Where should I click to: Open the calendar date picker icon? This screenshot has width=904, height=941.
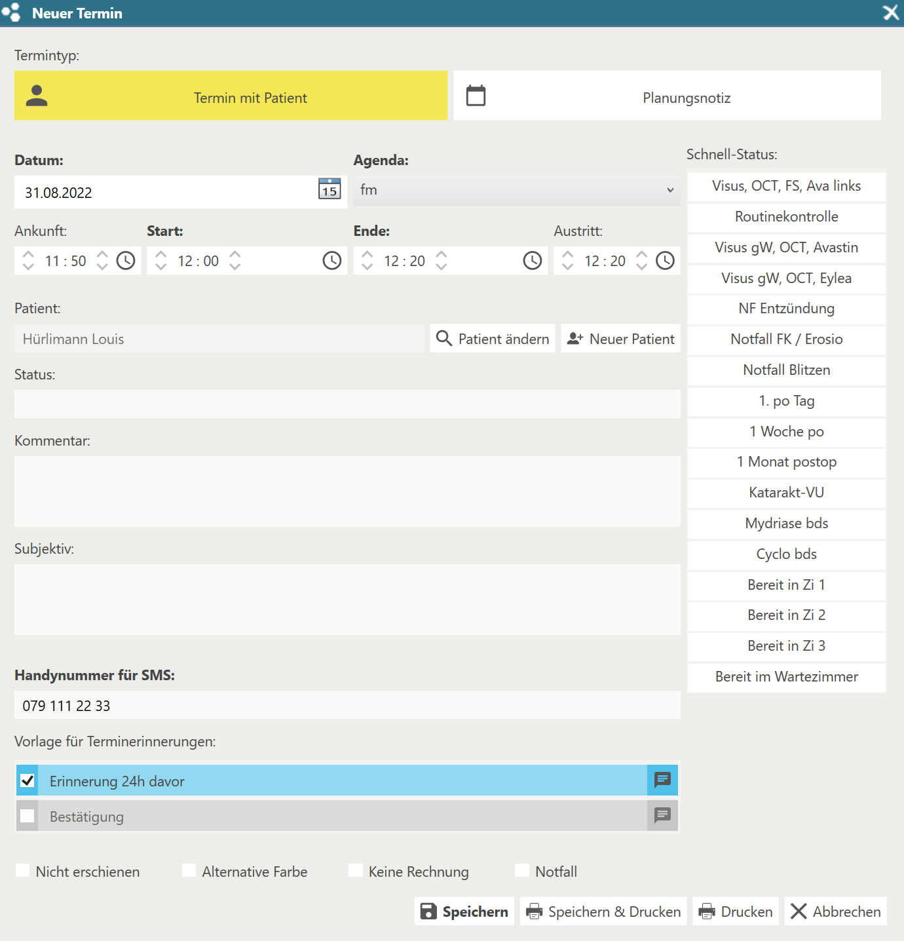pyautogui.click(x=330, y=189)
